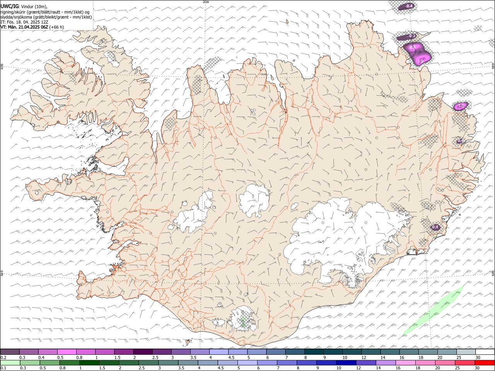Click upper scale swatch between 6 and 7
The height and width of the screenshot is (371, 495).
coord(276,352)
